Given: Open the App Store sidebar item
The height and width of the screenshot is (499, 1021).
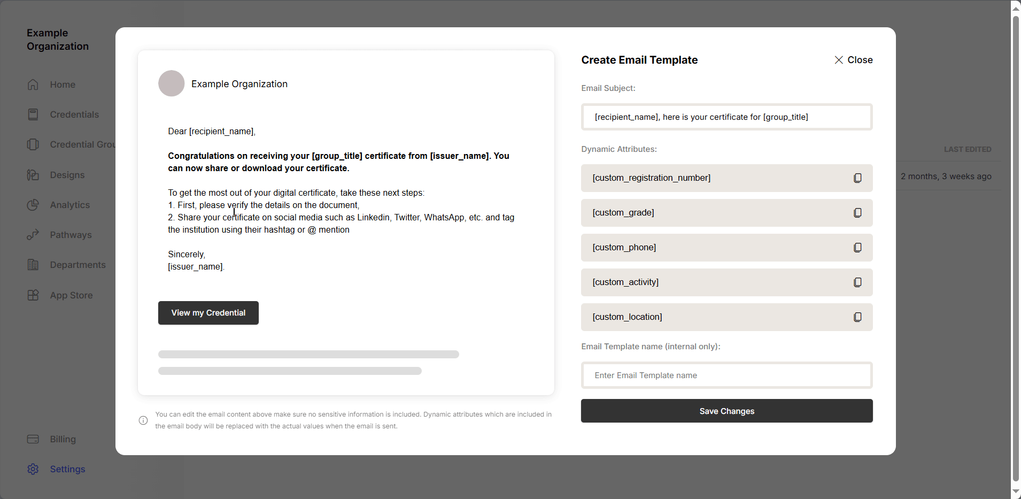Looking at the screenshot, I should point(71,295).
